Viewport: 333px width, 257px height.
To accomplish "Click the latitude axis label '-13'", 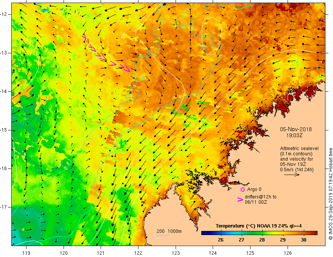I will click(x=4, y=53).
